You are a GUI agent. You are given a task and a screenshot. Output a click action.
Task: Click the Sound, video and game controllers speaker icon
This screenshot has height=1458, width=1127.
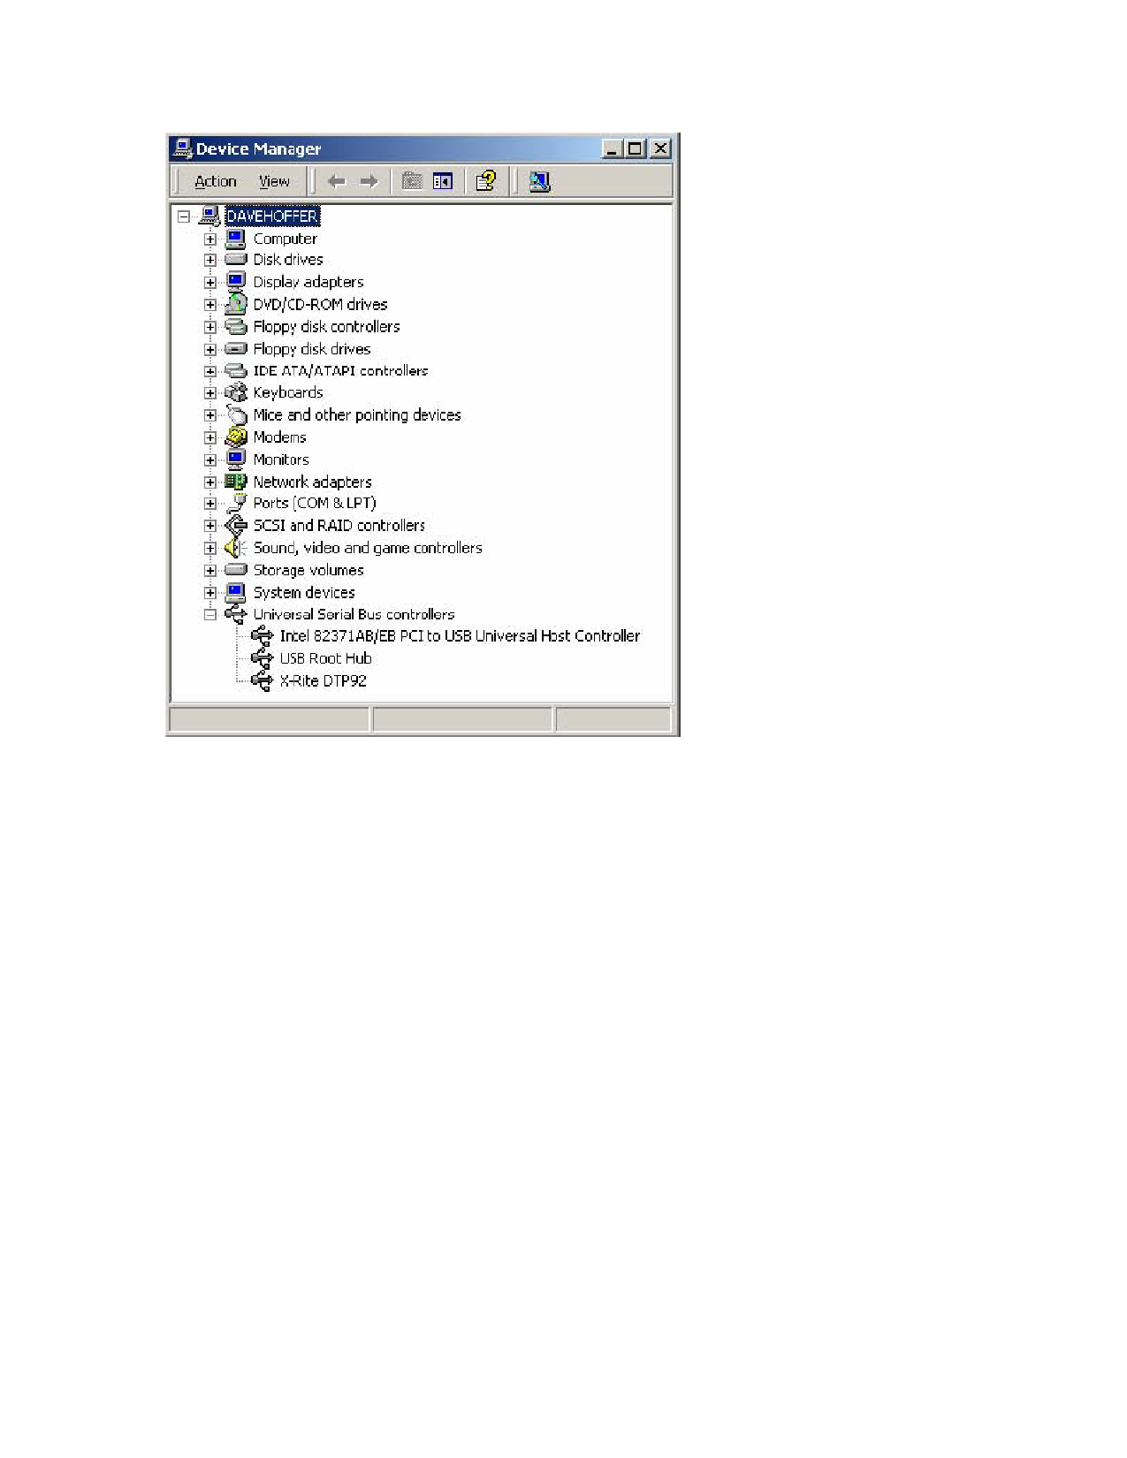click(x=235, y=548)
